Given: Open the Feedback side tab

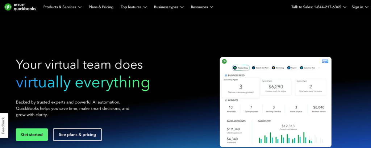Looking at the screenshot, I should pyautogui.click(x=4, y=126).
